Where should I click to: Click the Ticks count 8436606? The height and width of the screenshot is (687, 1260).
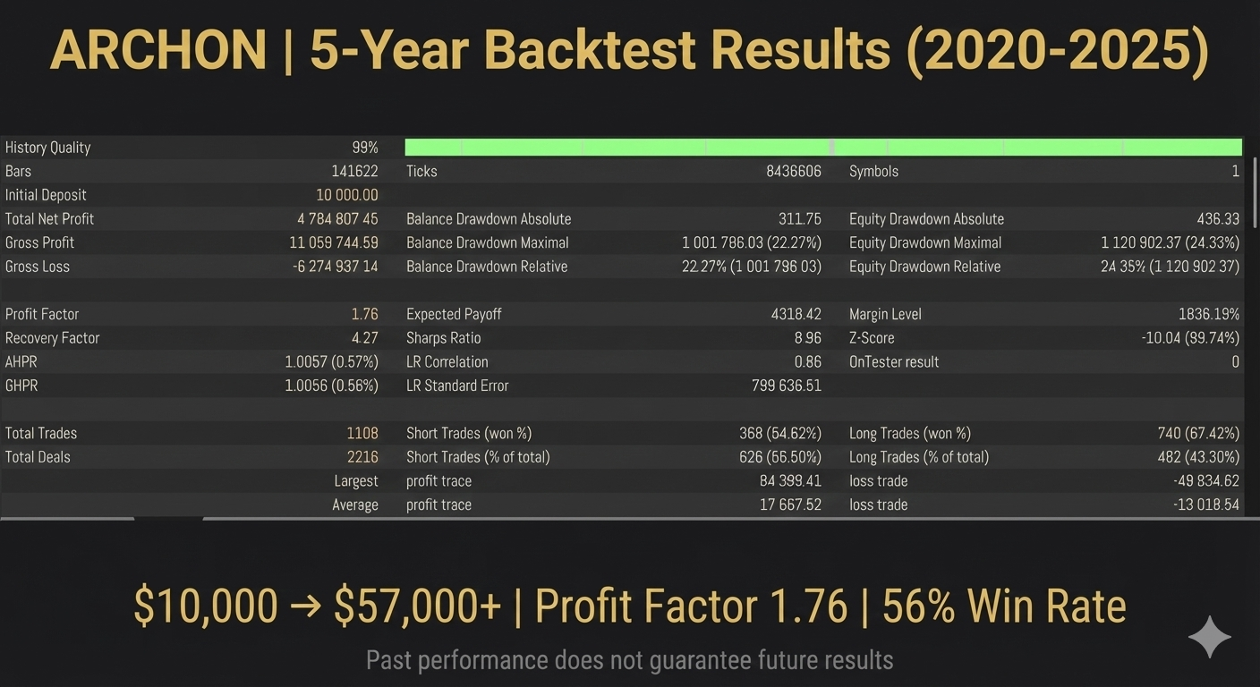click(x=793, y=172)
